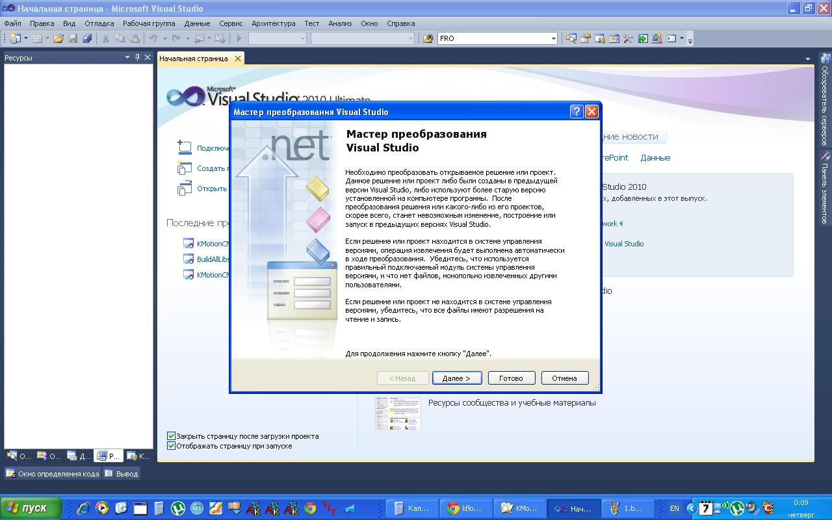Viewport: 832px width, 520px height.
Task: Switch to the Вывод panel tab
Action: 122,474
